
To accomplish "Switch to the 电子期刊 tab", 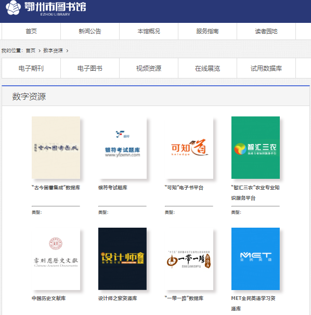I will (31, 68).
